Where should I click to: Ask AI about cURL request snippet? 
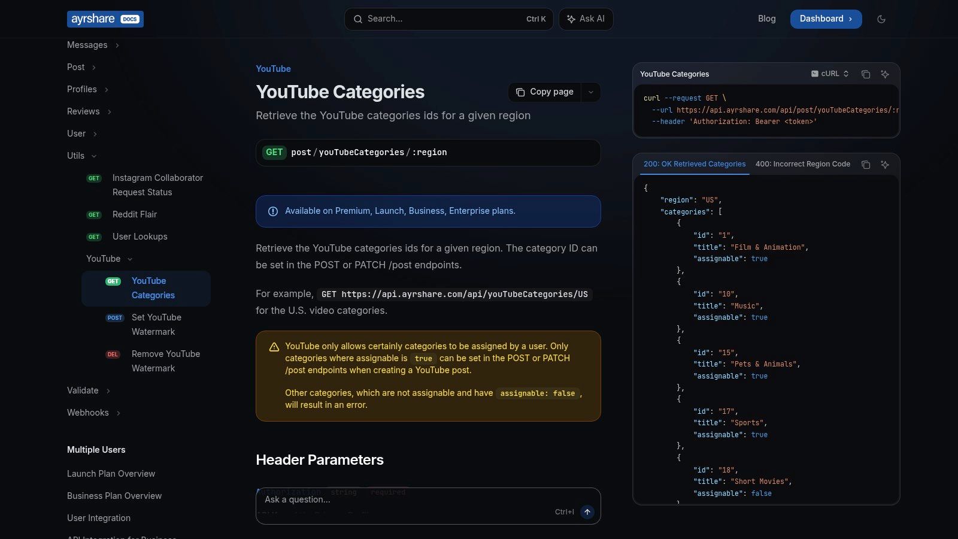[x=885, y=74]
